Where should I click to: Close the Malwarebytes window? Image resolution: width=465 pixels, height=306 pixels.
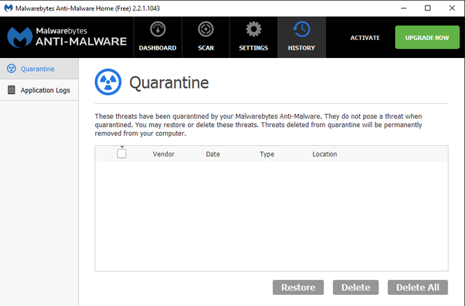pyautogui.click(x=452, y=8)
